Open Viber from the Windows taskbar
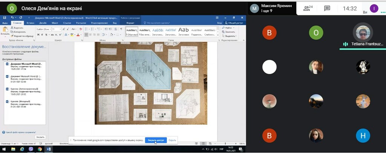The width and height of the screenshot is (386, 155). tap(31, 149)
